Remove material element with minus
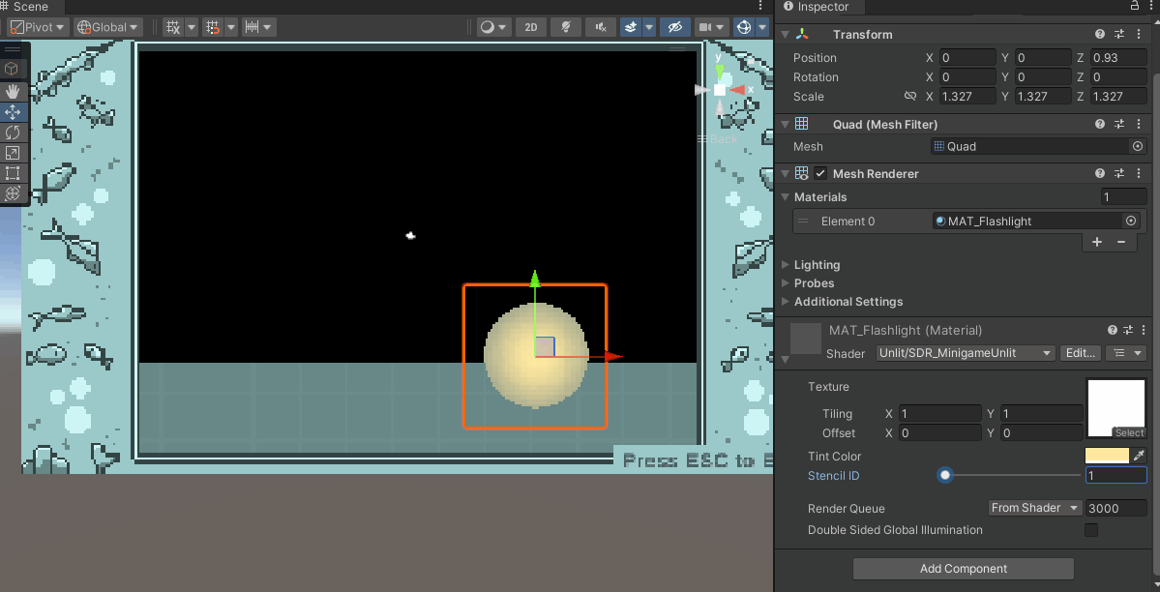The image size is (1160, 592). [x=1121, y=242]
